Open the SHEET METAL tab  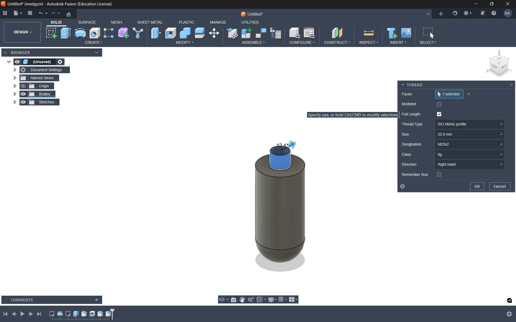[150, 22]
